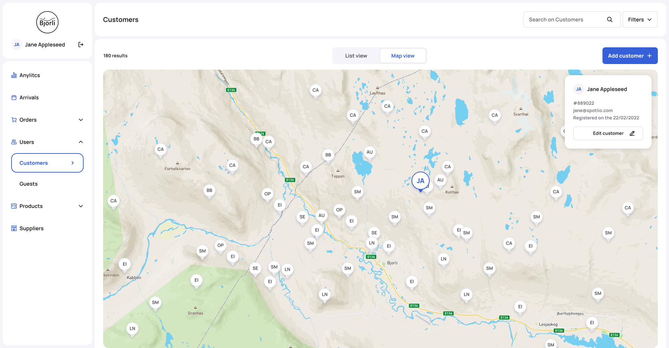The height and width of the screenshot is (348, 669).
Task: Select the highlighted JA map pin
Action: 420,181
